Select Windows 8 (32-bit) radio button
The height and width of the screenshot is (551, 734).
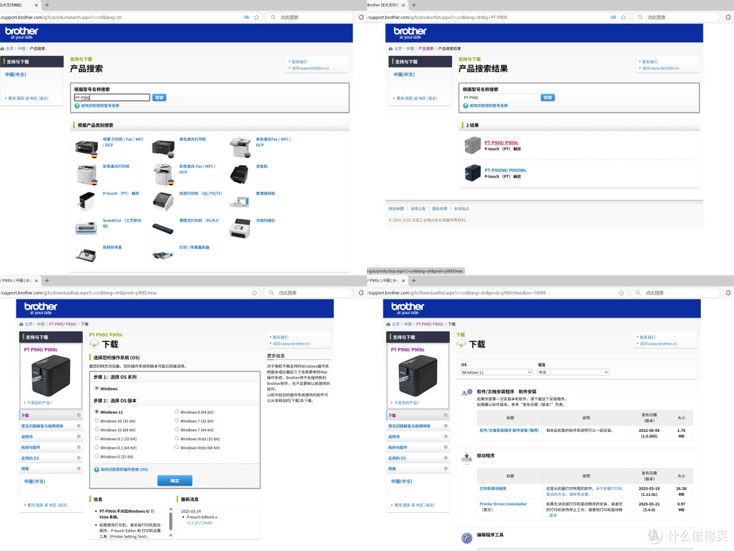tap(97, 456)
